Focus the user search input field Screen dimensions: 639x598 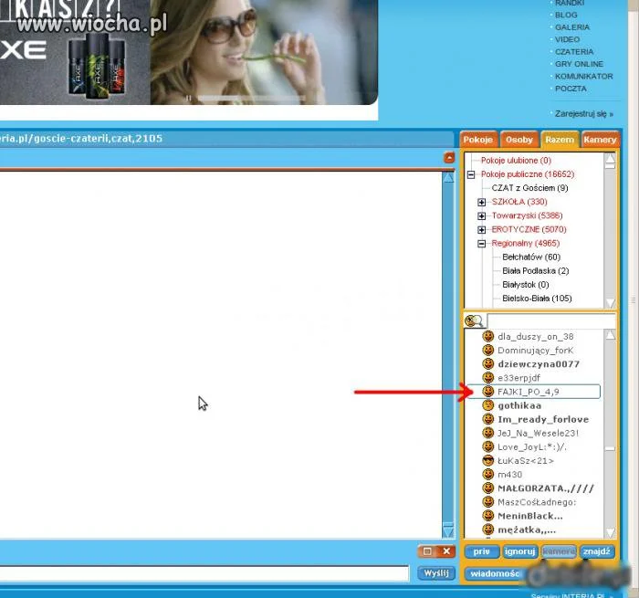(x=551, y=321)
